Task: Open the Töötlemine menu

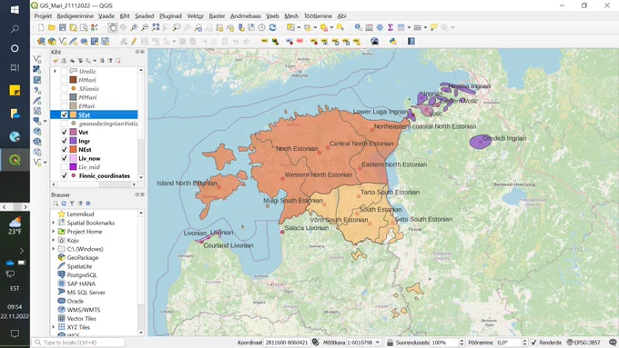Action: [318, 16]
